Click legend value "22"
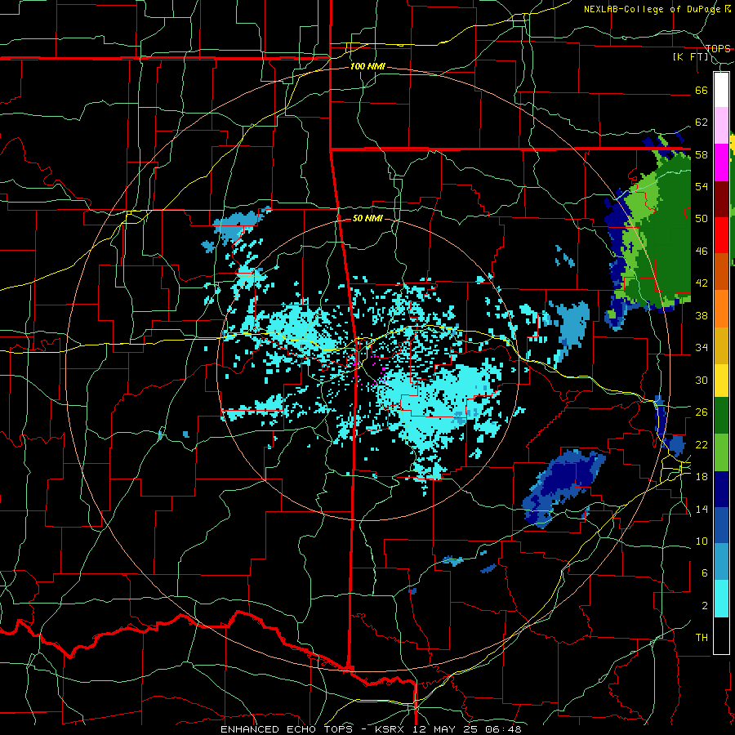735x735 pixels. point(702,445)
